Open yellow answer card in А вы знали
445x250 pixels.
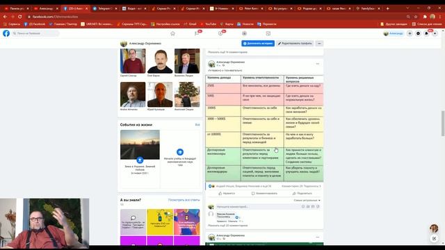pos(160,222)
